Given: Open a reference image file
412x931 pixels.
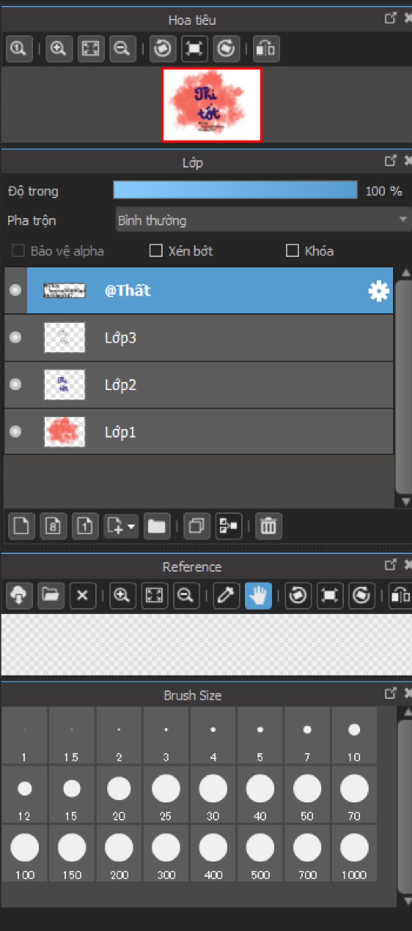Looking at the screenshot, I should 51,595.
